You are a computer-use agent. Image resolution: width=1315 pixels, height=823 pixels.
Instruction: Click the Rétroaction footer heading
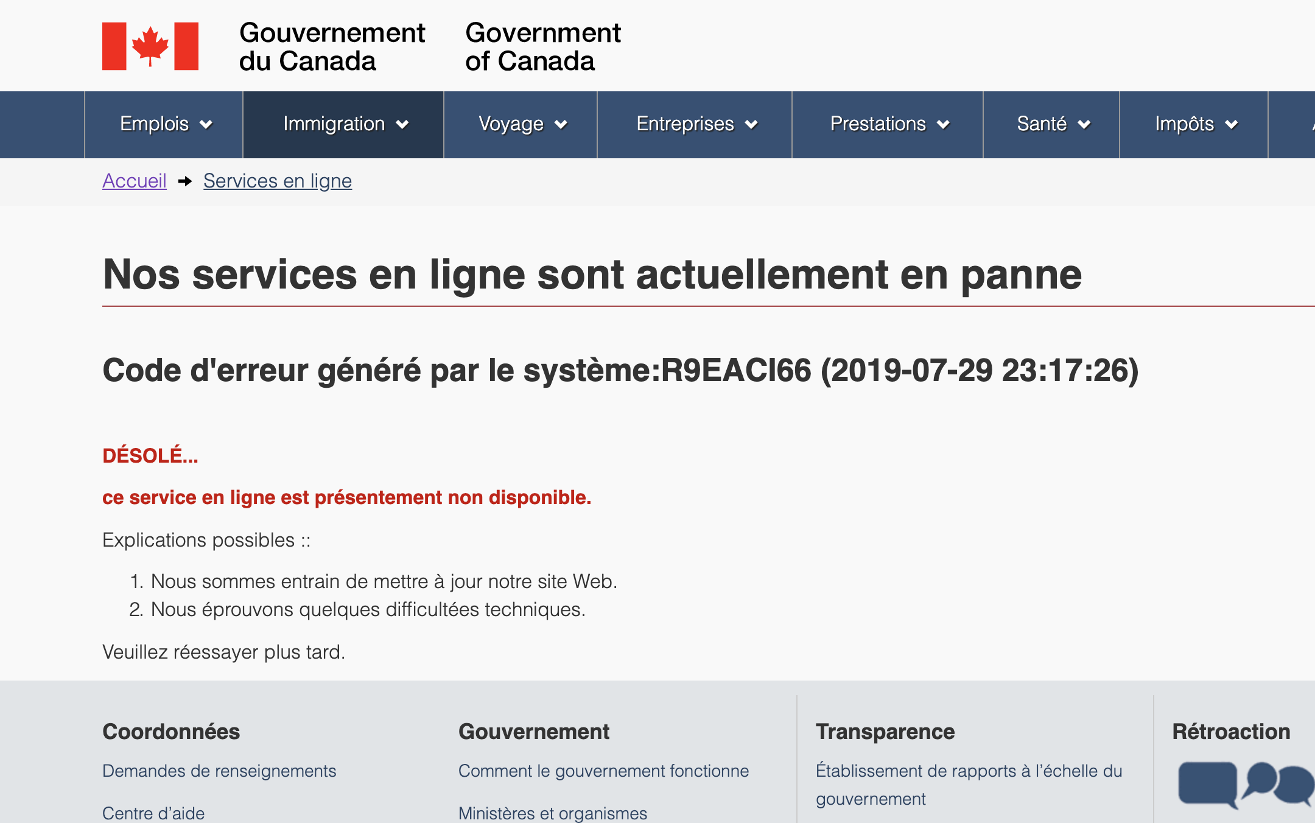pos(1231,731)
